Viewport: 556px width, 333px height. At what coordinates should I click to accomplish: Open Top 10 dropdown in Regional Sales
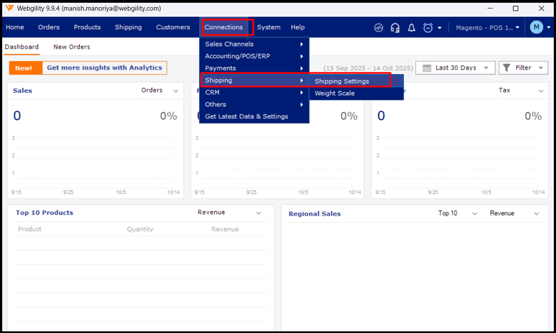[475, 214]
